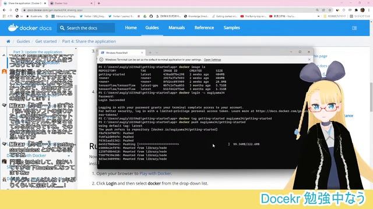Reload the page with refresh icon
Image resolution: width=373 pixels, height=209 pixels.
coord(17,10)
